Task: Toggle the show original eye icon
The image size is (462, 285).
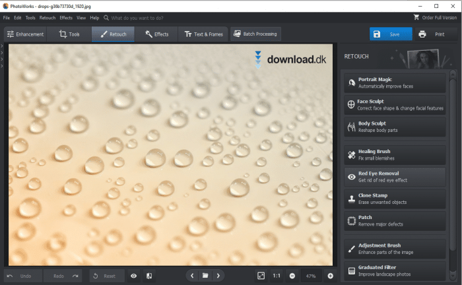Action: point(133,276)
